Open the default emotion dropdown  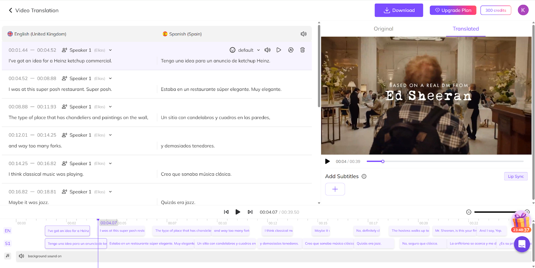[245, 50]
